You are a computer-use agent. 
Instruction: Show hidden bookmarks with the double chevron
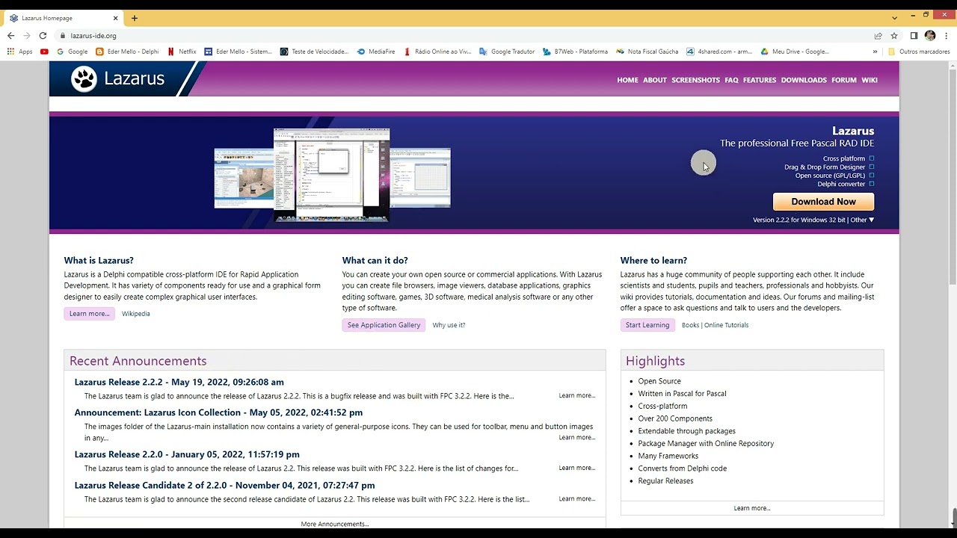(875, 52)
